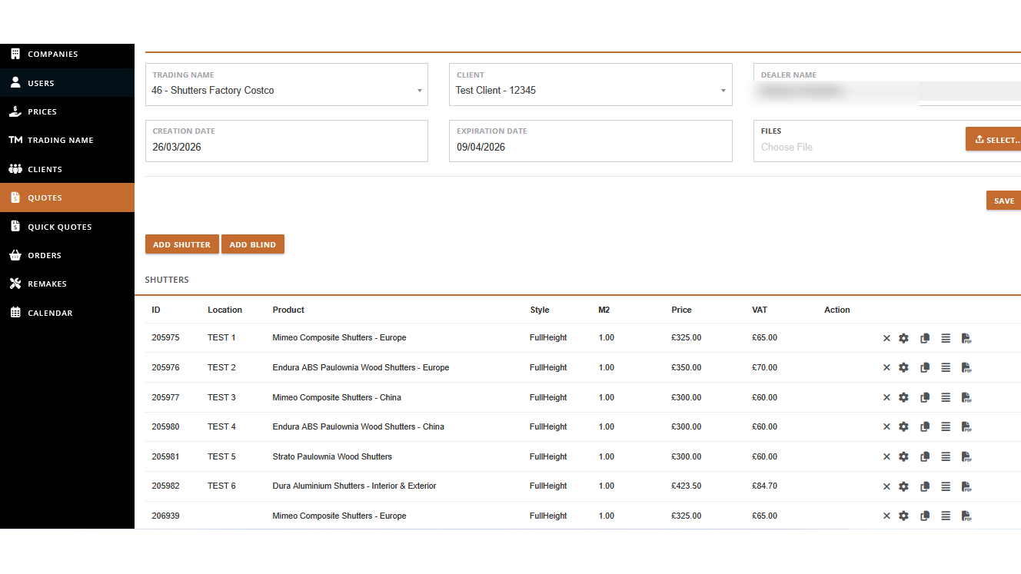Screen dimensions: 1021x574
Task: Open Prices in the sidebar
Action: point(67,111)
